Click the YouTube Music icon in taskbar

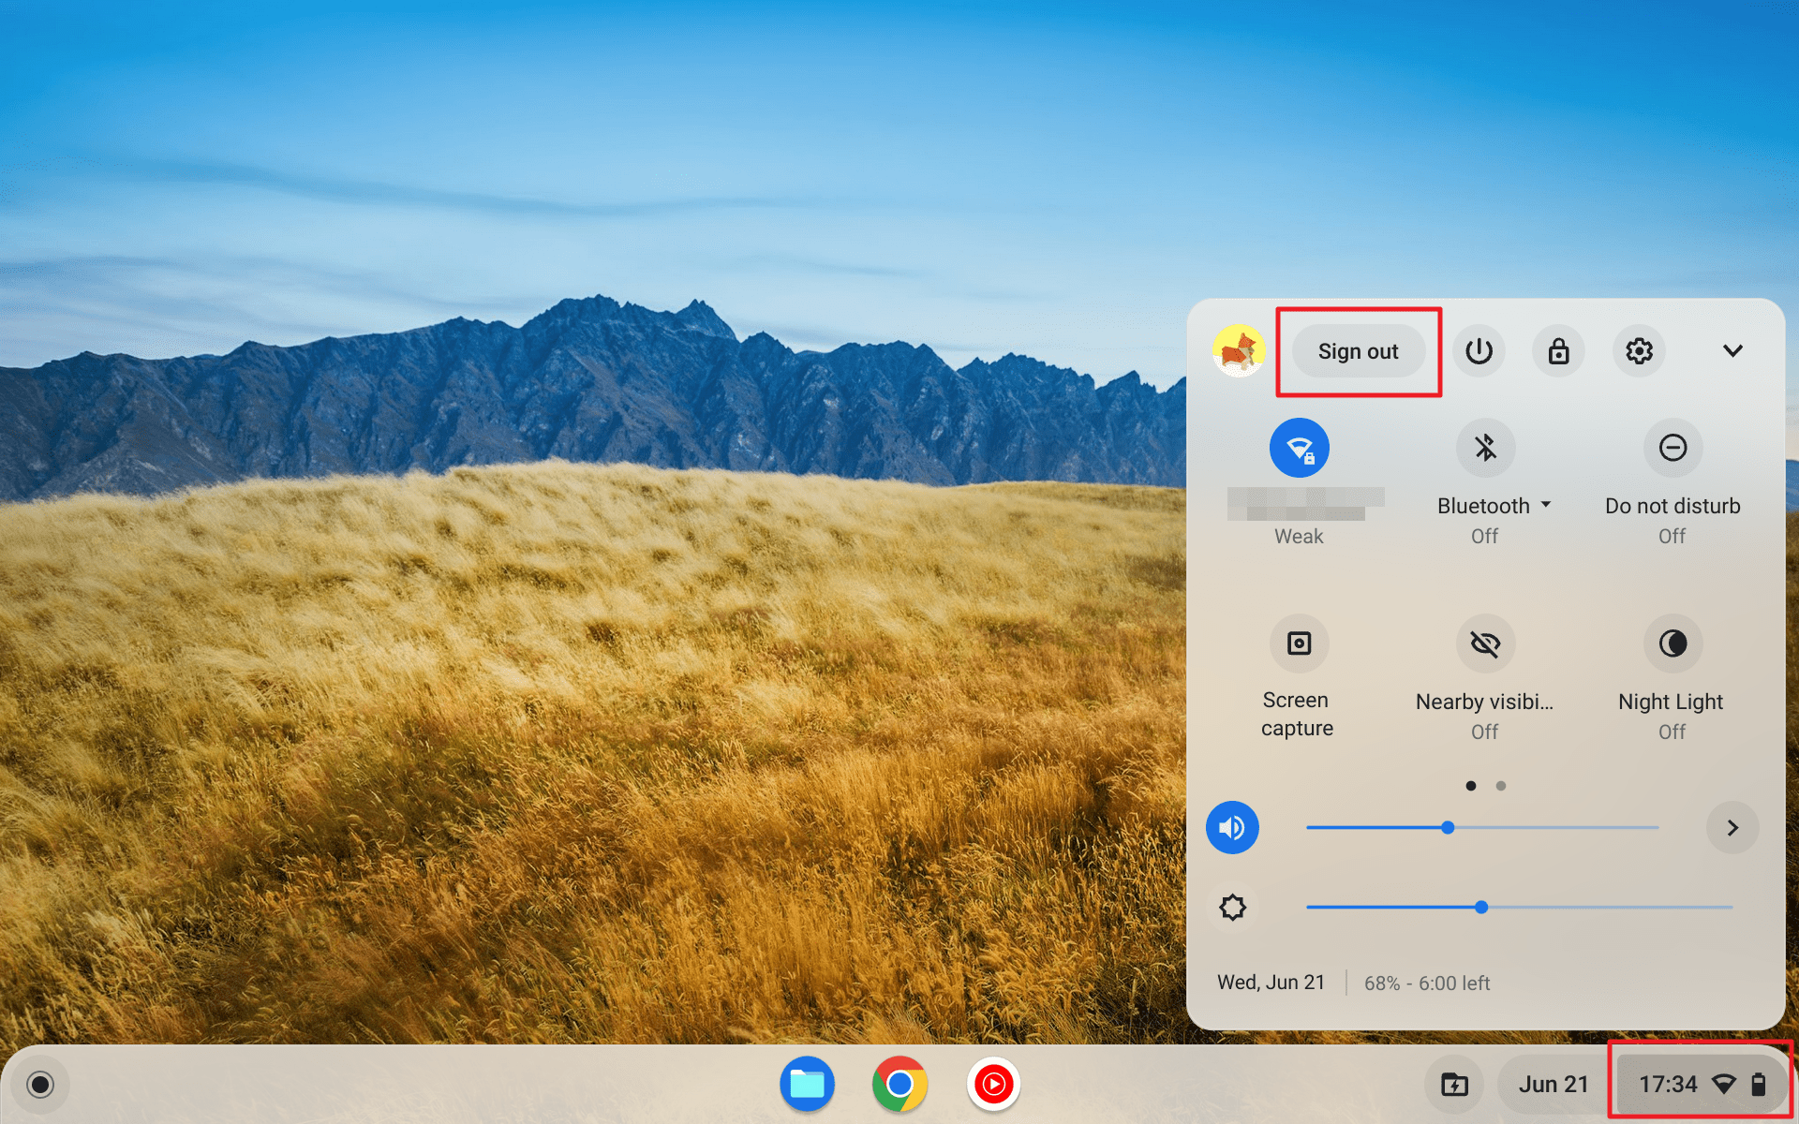pos(993,1084)
